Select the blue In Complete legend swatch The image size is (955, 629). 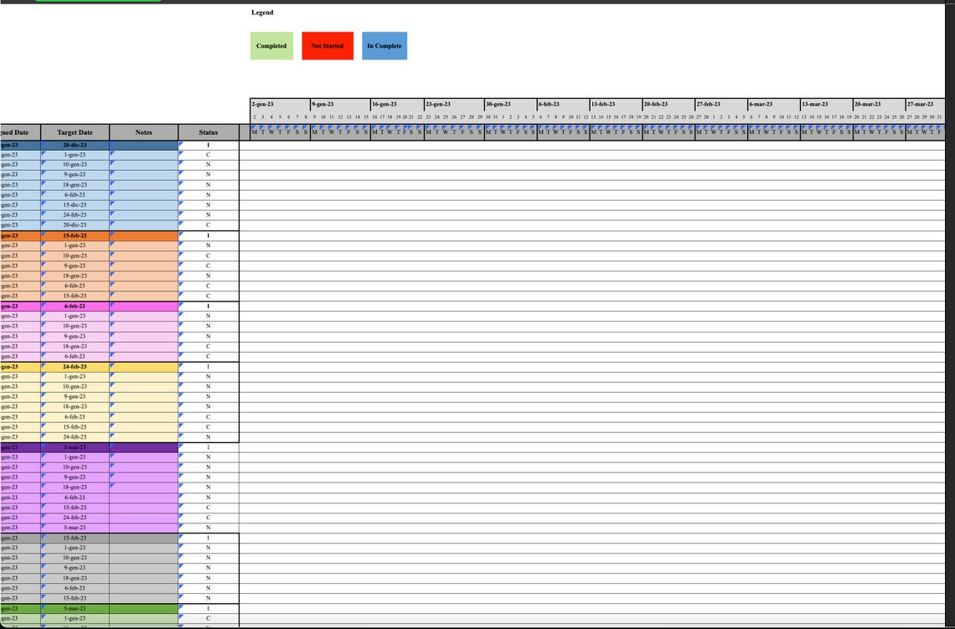click(x=384, y=46)
